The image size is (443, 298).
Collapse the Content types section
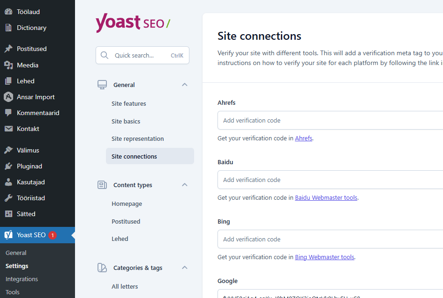coord(185,185)
